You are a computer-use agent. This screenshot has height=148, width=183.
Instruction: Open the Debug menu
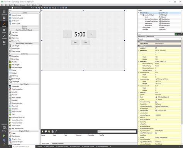(x=16, y=5)
